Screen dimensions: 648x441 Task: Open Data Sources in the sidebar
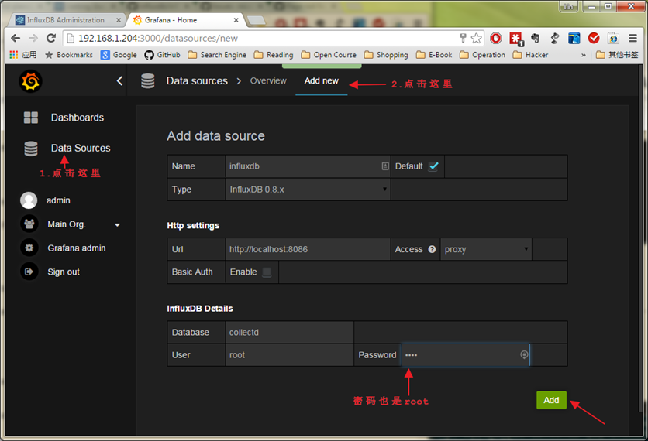tap(80, 148)
